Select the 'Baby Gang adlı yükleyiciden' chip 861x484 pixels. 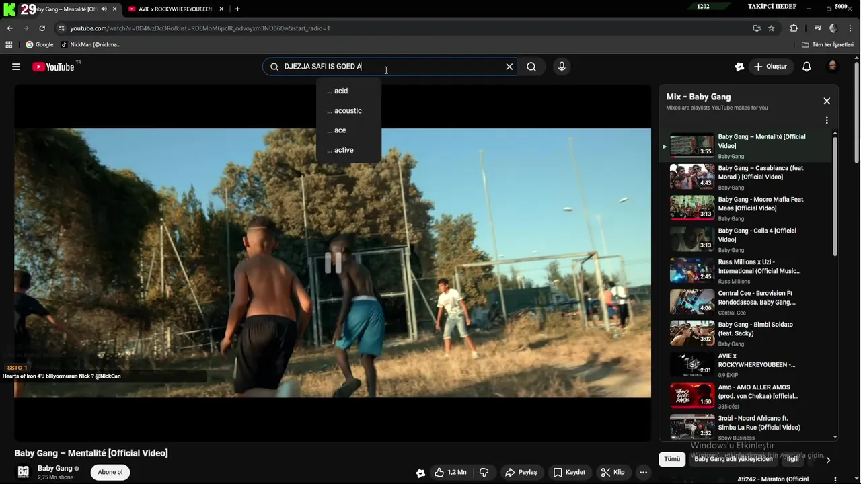pos(733,459)
